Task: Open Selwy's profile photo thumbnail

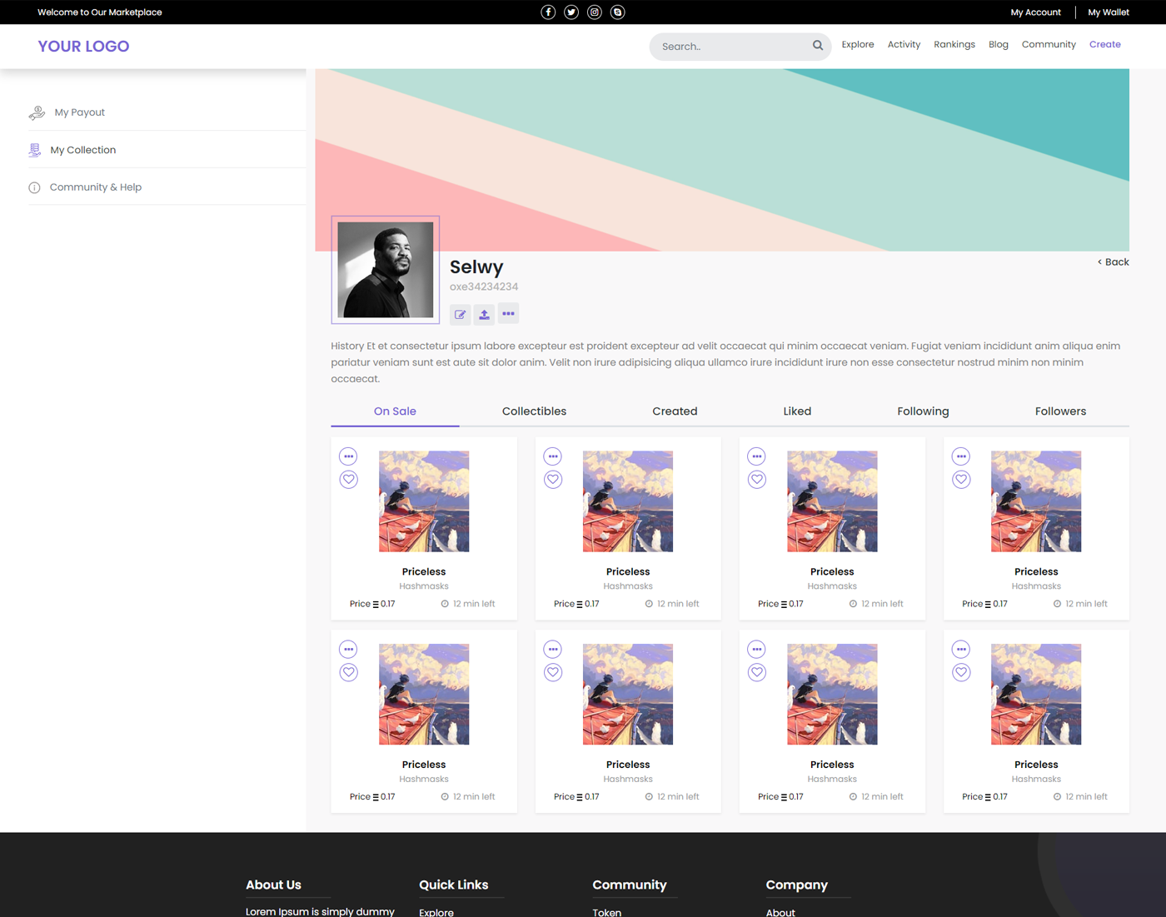Action: 386,270
